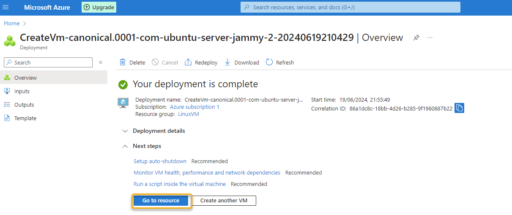
Task: Open the more options ellipsis menu
Action: pos(430,38)
